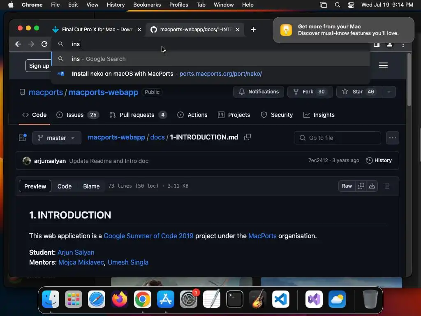Open the Trash in the dock
The image size is (421, 316).
(x=370, y=299)
